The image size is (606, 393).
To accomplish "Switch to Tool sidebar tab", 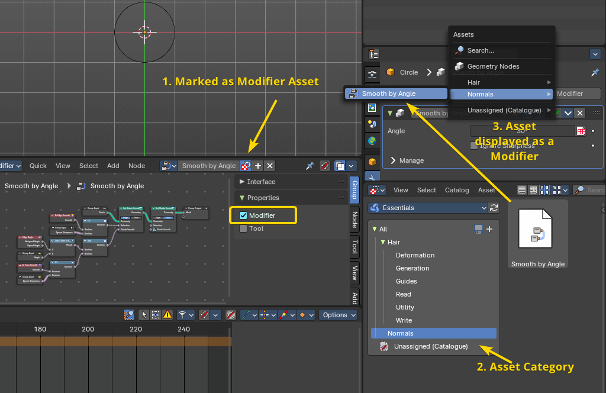I will click(354, 247).
